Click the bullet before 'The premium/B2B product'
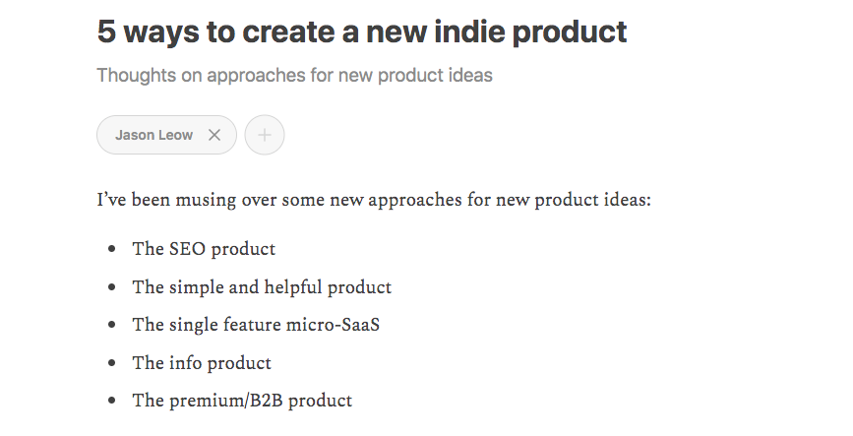Screen dimensions: 853x436 (113, 402)
